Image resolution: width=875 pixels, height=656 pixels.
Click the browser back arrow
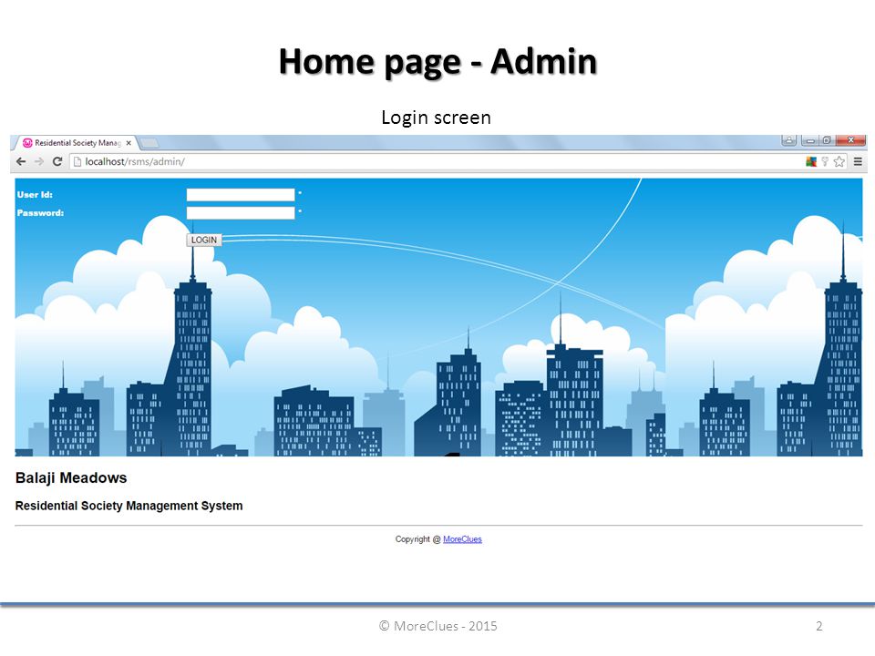point(21,162)
